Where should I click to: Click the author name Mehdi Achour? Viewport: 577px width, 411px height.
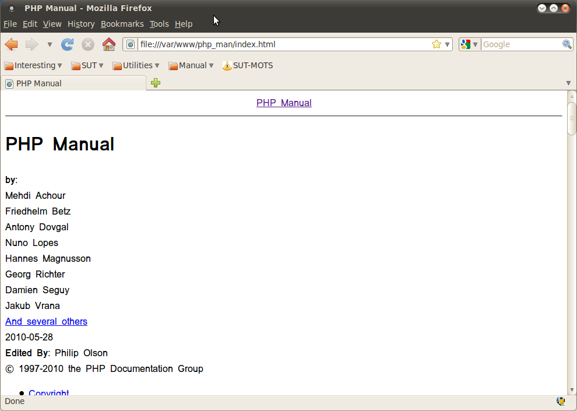point(36,196)
